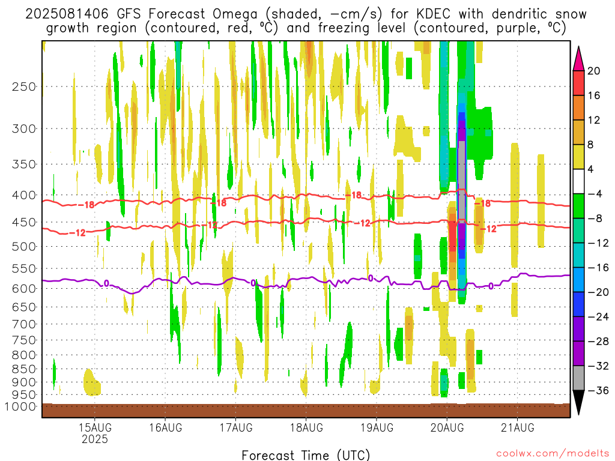Click the orange 12 to 16 legend swatch
This screenshot has height=461, width=615.
pyautogui.click(x=578, y=108)
